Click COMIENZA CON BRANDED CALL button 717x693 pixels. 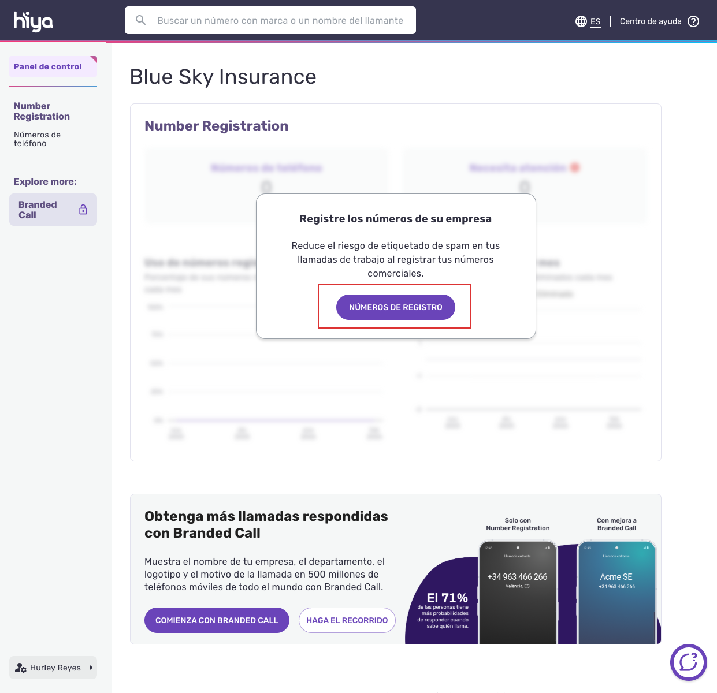click(217, 620)
